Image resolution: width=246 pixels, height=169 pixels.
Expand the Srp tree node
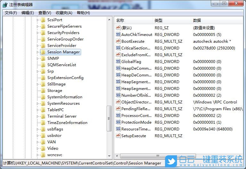(37, 71)
